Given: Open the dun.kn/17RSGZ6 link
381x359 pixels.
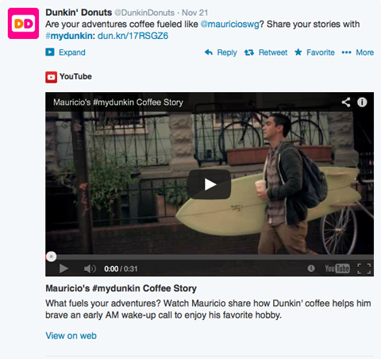Looking at the screenshot, I should [133, 36].
